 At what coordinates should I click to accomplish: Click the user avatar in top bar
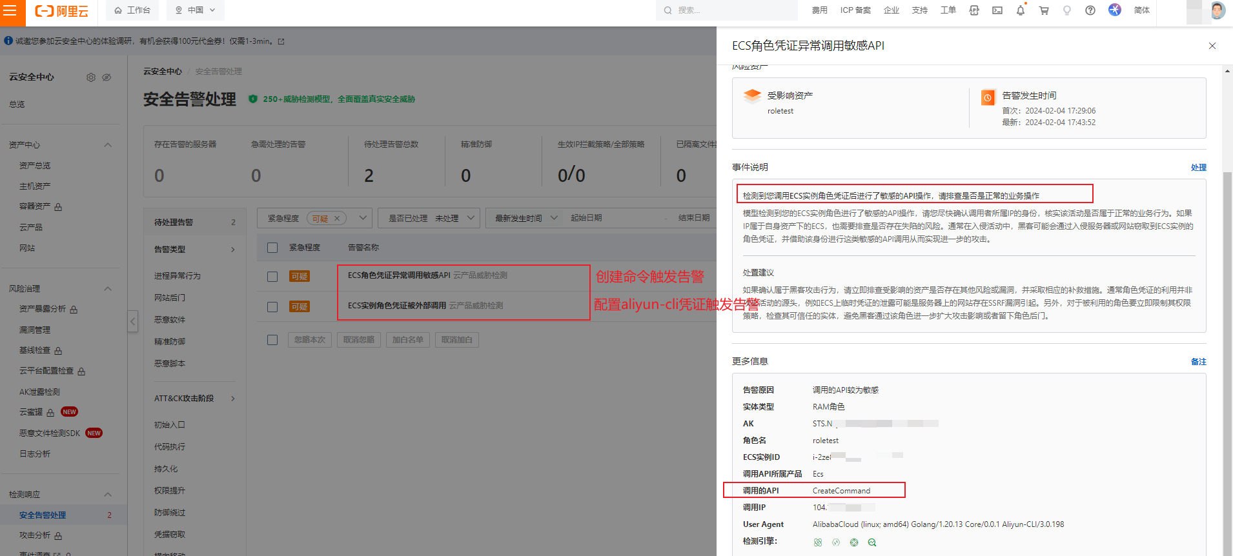tap(1218, 10)
